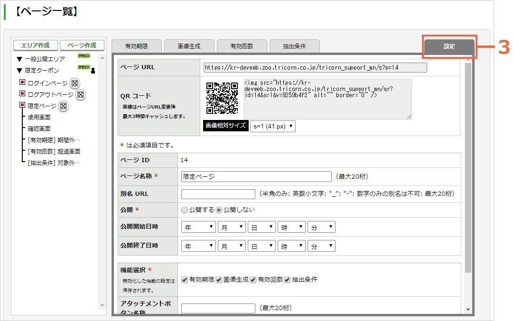Image resolution: width=514 pixels, height=321 pixels.
Task: Click the ページ URL field
Action: tap(315, 67)
